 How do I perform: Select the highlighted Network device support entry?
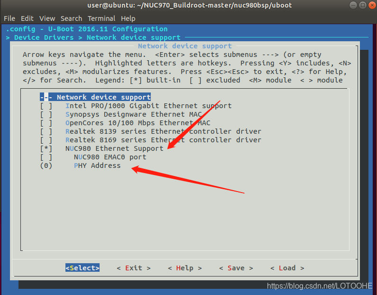95,97
